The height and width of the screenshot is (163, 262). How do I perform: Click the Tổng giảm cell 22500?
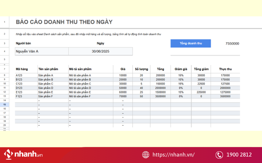201,84
